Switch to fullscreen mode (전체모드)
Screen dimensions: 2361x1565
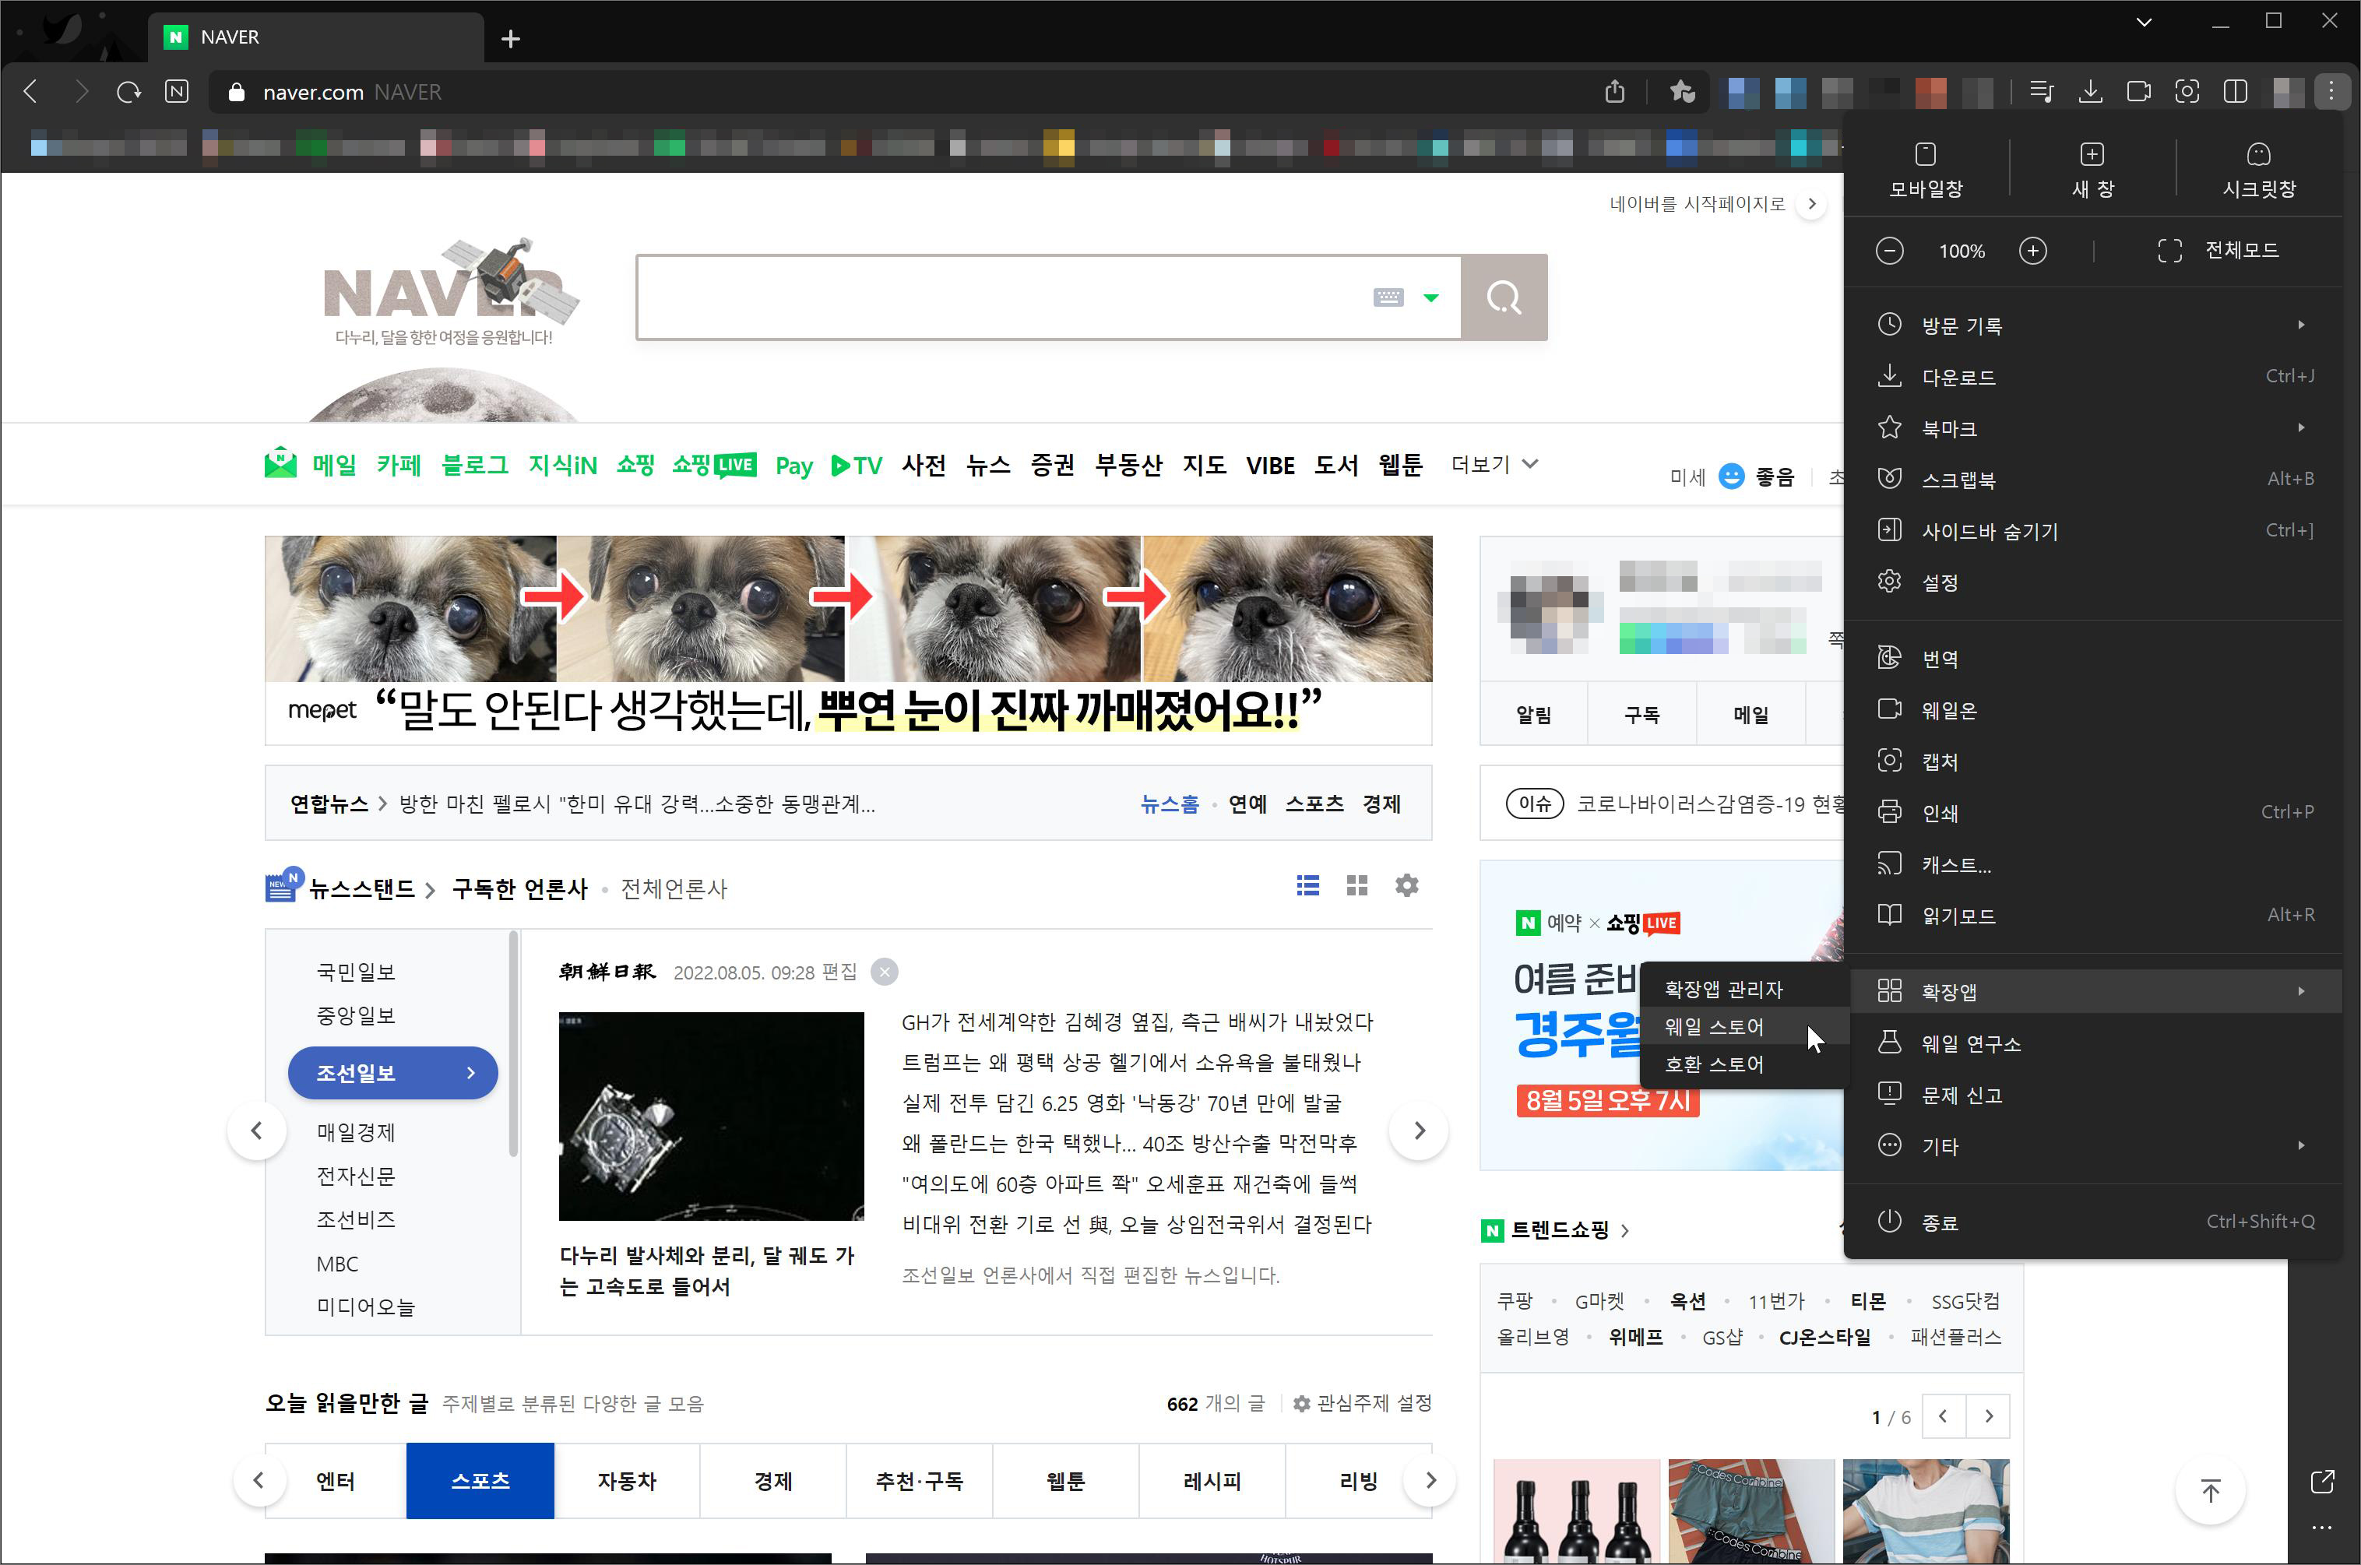coord(2217,251)
